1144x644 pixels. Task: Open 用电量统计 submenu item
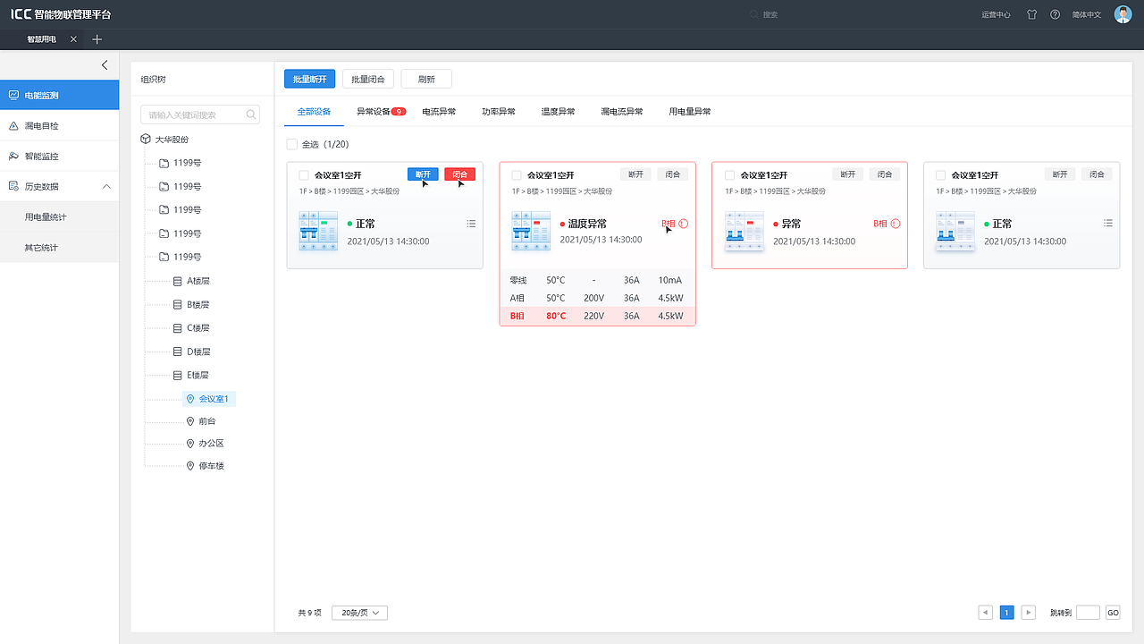tap(59, 217)
